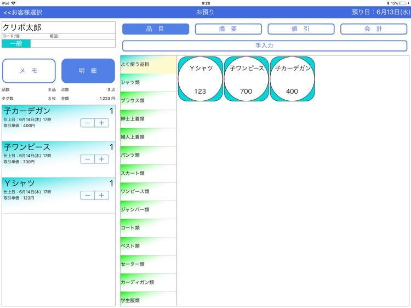Screen dimensions: 411x308
Task: Go back via <<お客様選択
Action: click(x=23, y=12)
